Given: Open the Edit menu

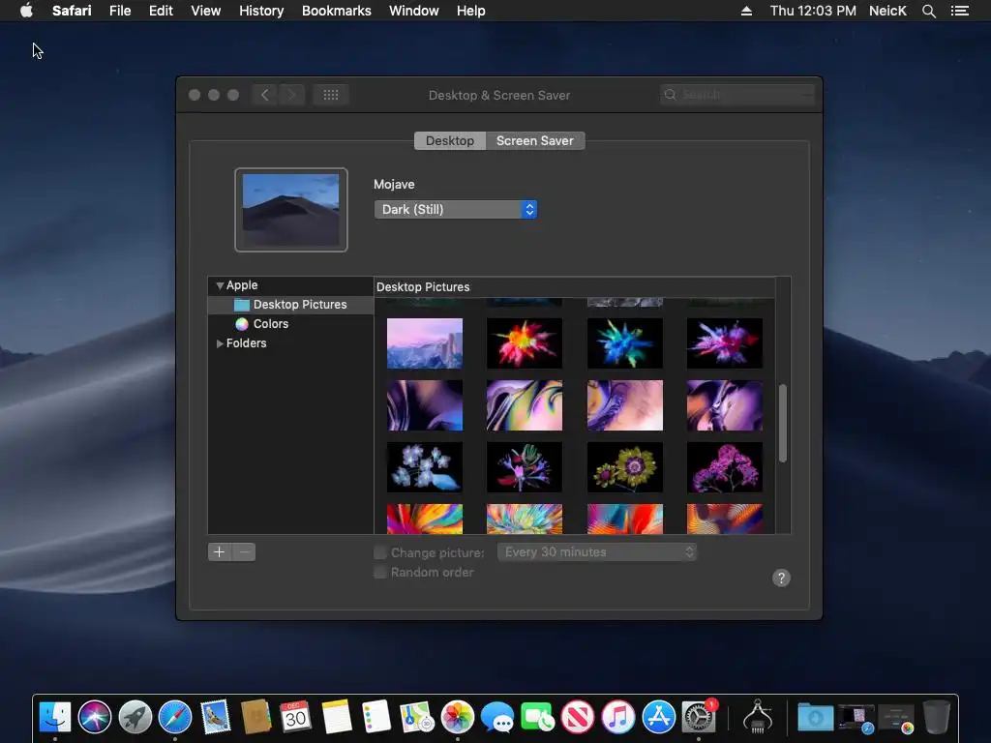Looking at the screenshot, I should (161, 11).
